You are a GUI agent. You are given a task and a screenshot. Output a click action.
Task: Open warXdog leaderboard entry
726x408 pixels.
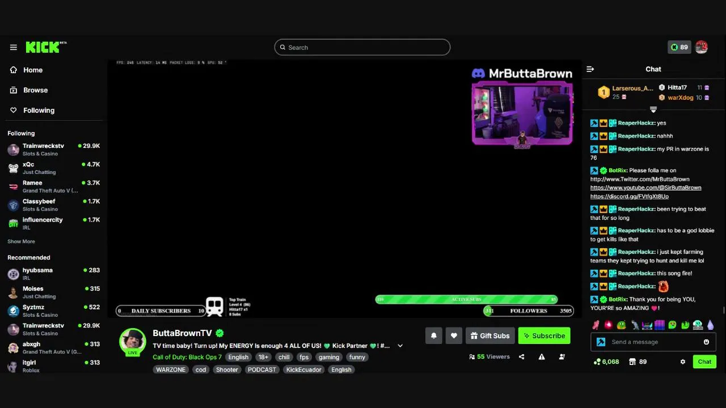pyautogui.click(x=684, y=97)
